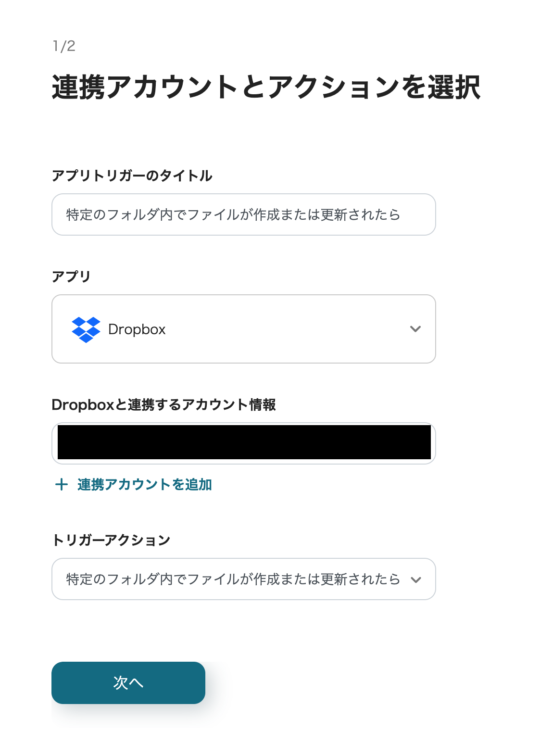Click the 連携アカウントとアクションを選択 heading

tap(266, 87)
